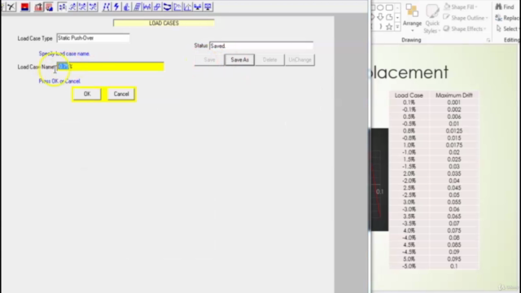Click the Load Case column header

(409, 95)
